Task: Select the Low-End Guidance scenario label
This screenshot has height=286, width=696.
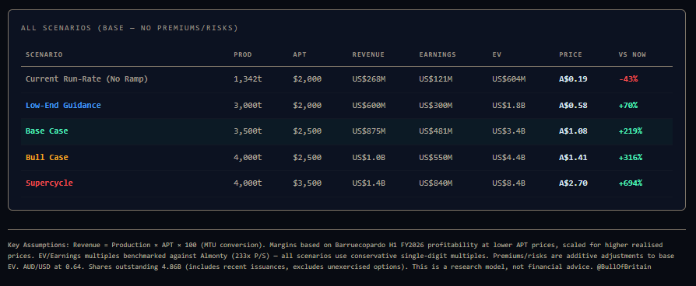Action: [x=63, y=105]
